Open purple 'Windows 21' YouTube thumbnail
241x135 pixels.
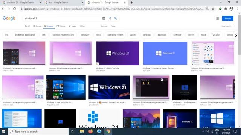[117, 53]
